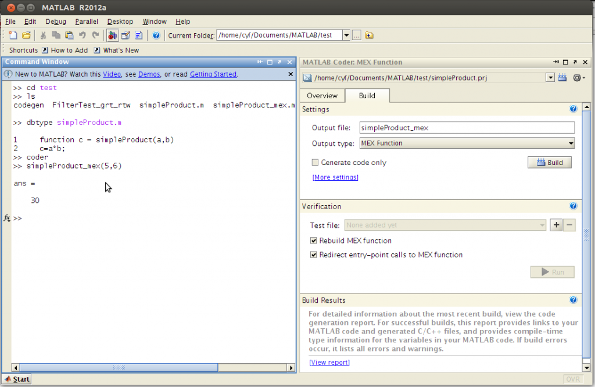Expand the Test file dropdown
The width and height of the screenshot is (595, 387).
click(542, 225)
